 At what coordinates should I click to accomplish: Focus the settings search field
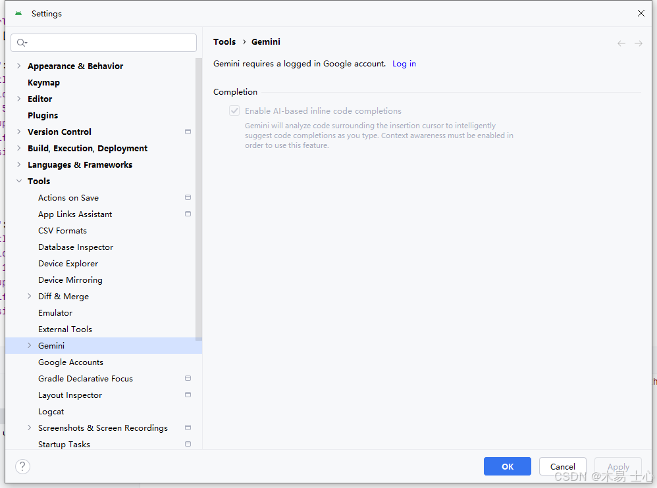click(x=109, y=43)
